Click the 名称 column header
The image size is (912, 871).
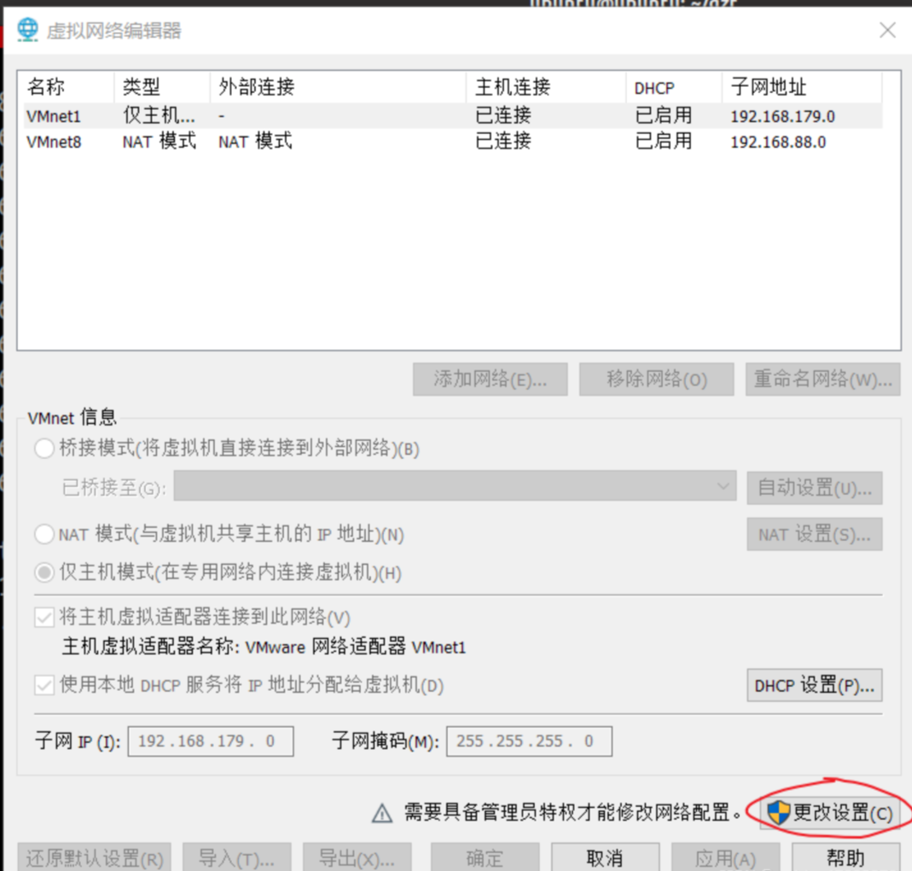(x=67, y=87)
